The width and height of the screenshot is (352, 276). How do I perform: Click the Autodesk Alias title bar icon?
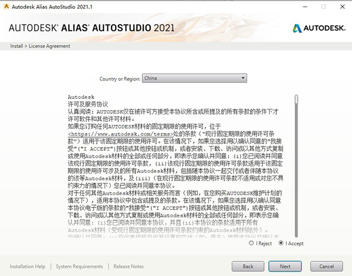6,6
